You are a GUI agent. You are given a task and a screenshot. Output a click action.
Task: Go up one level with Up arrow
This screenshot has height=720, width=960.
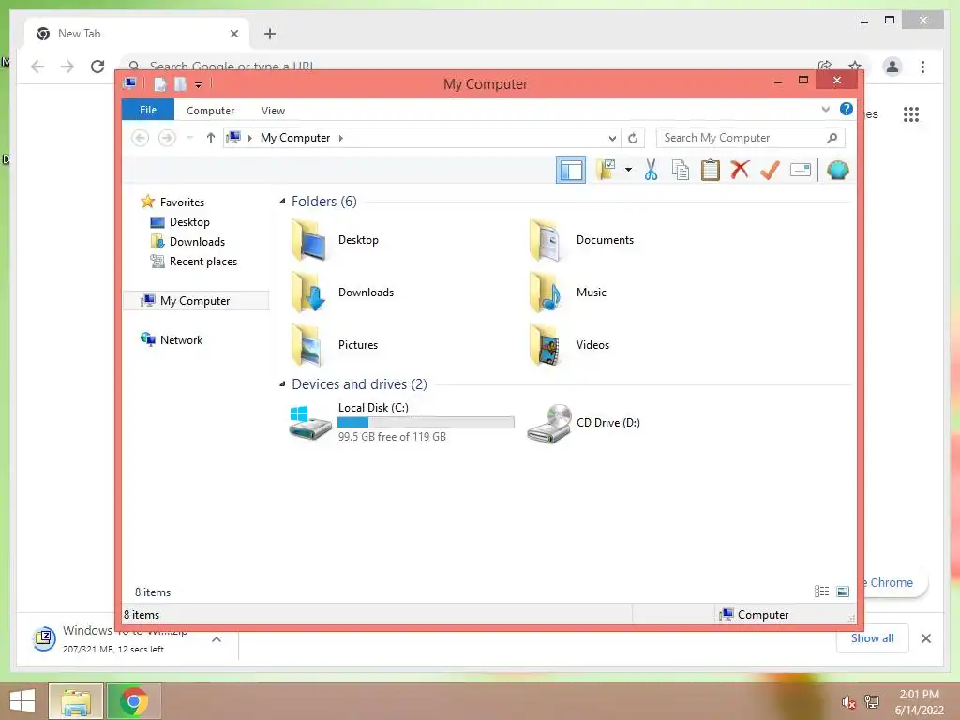[211, 138]
